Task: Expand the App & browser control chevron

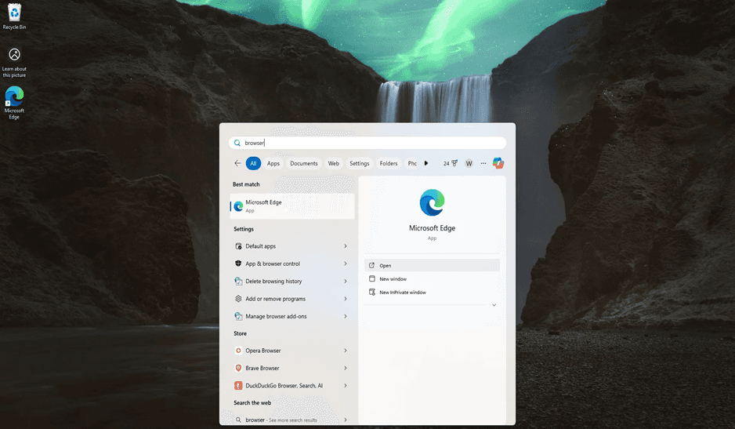Action: [x=346, y=264]
